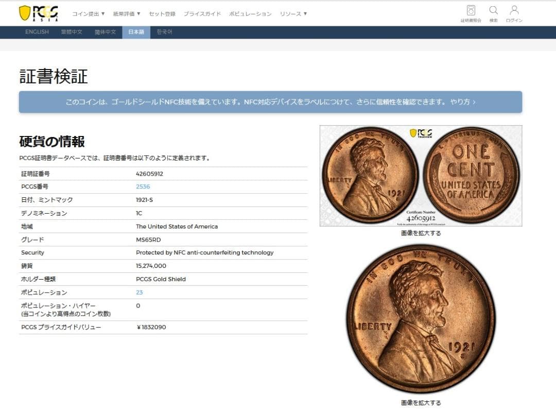Click the ポピュレーション value 23 link
The image size is (556, 412).
(139, 292)
